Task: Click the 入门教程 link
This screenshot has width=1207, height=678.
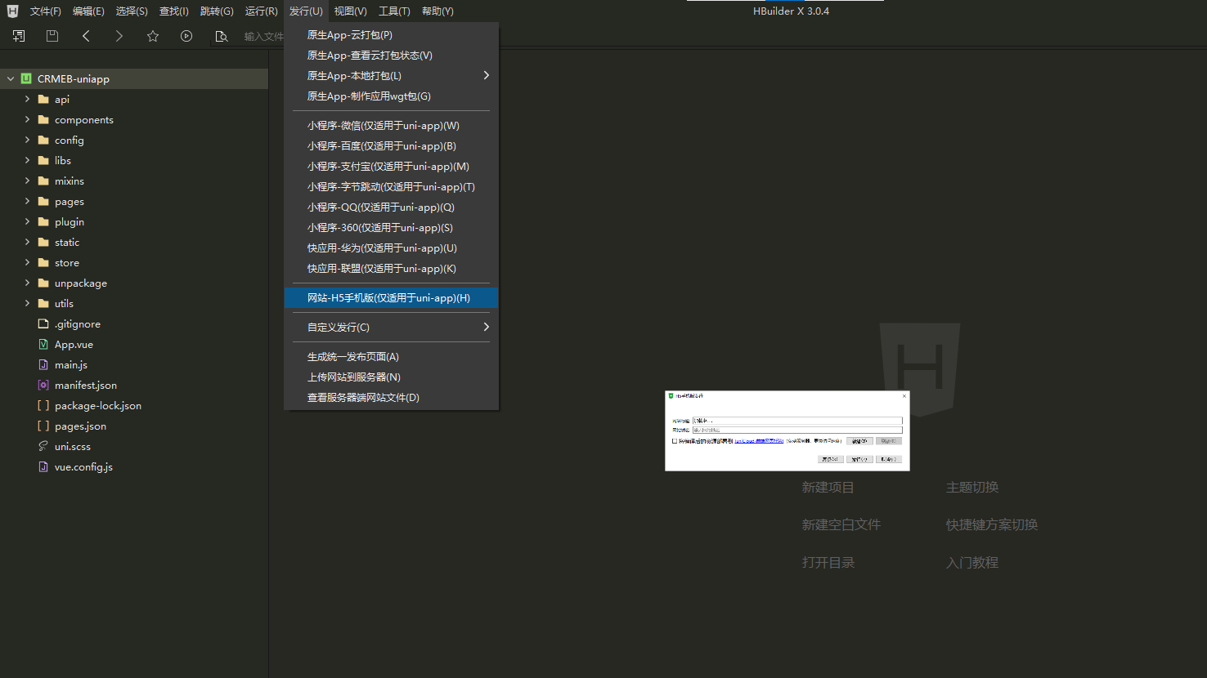Action: 971,562
